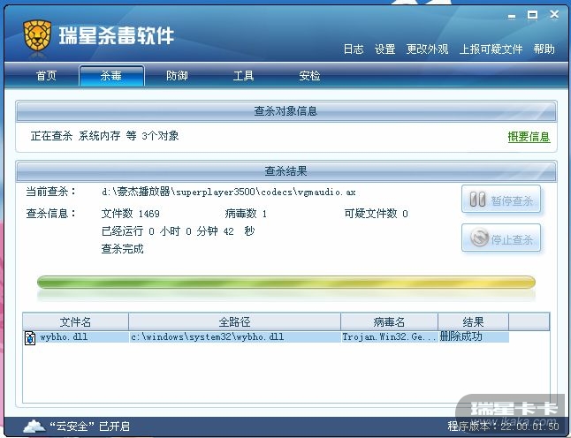Open the 首页 tab
The width and height of the screenshot is (571, 438).
coord(46,76)
